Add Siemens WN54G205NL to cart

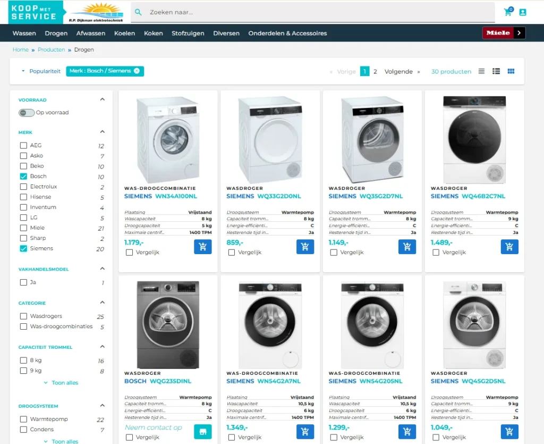tap(407, 432)
